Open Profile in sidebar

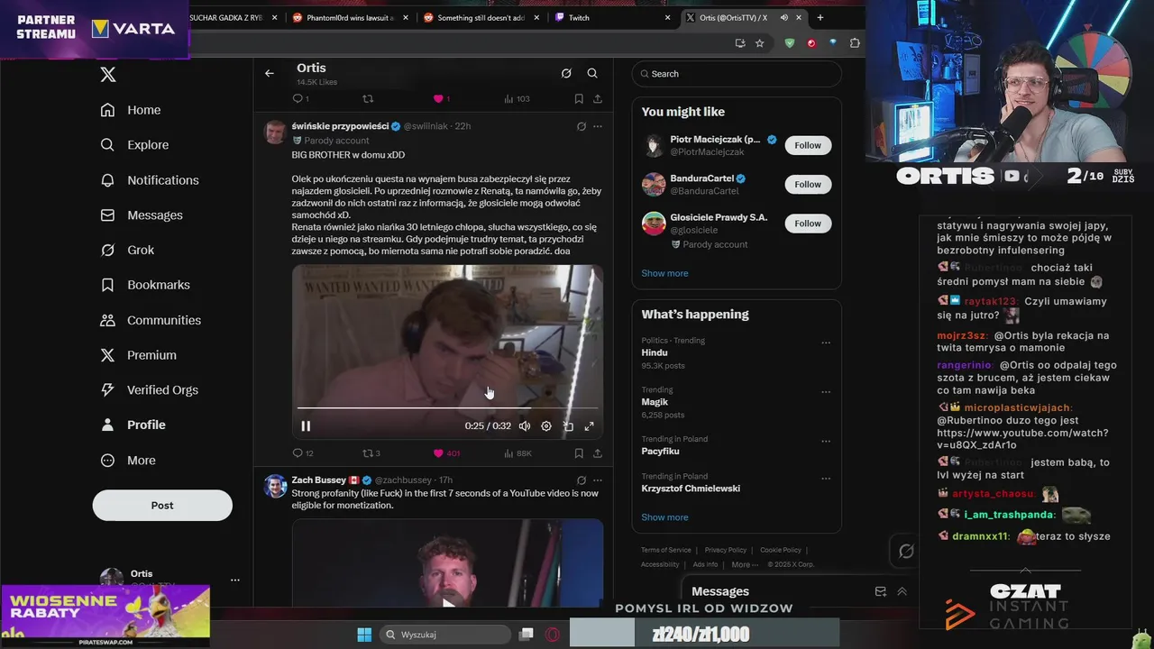click(133, 425)
